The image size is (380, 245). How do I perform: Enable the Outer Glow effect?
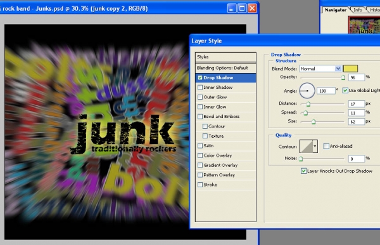(200, 97)
